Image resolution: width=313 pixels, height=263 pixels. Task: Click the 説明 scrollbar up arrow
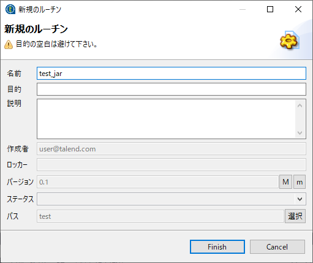[300, 105]
